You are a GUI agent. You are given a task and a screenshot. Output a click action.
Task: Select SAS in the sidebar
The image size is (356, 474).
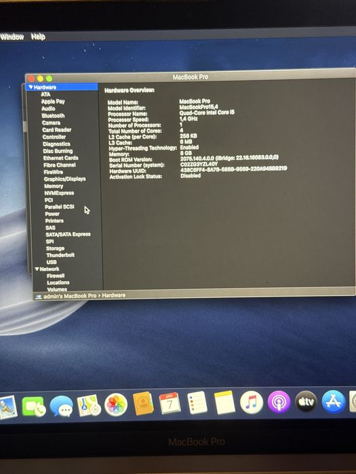(x=51, y=228)
